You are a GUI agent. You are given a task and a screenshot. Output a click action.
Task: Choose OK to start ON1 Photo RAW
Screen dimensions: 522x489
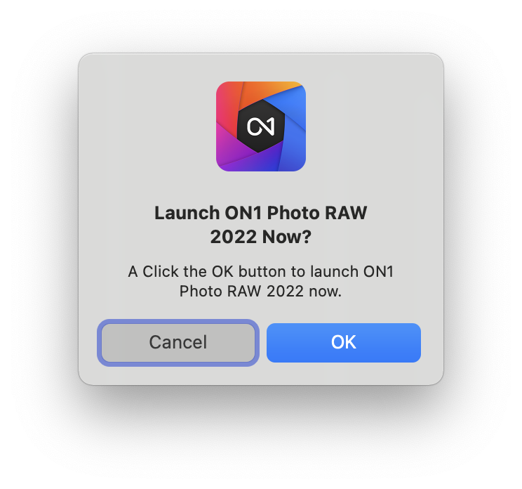(344, 342)
